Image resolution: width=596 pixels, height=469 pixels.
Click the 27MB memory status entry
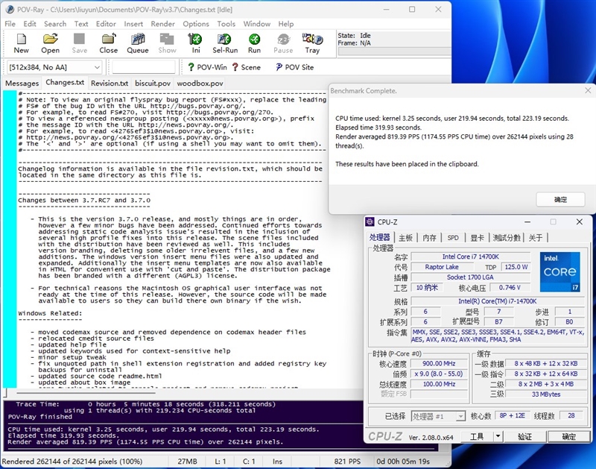click(188, 462)
